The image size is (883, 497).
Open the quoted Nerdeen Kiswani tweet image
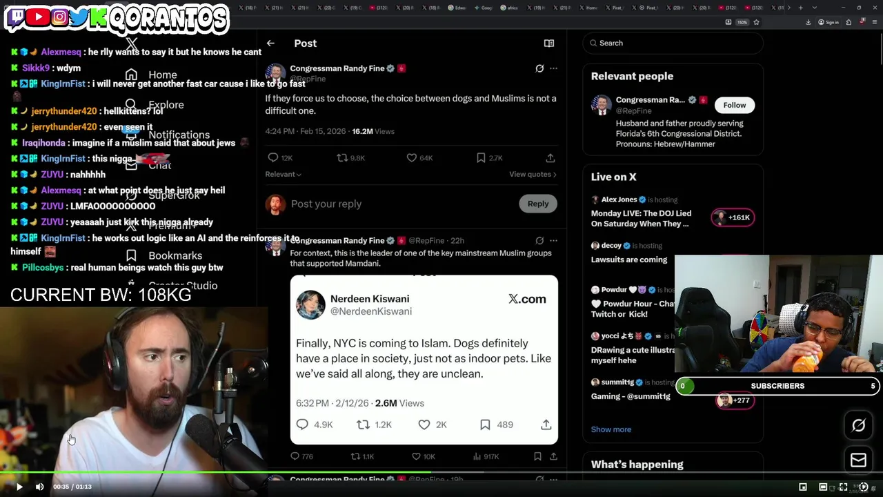coord(424,360)
